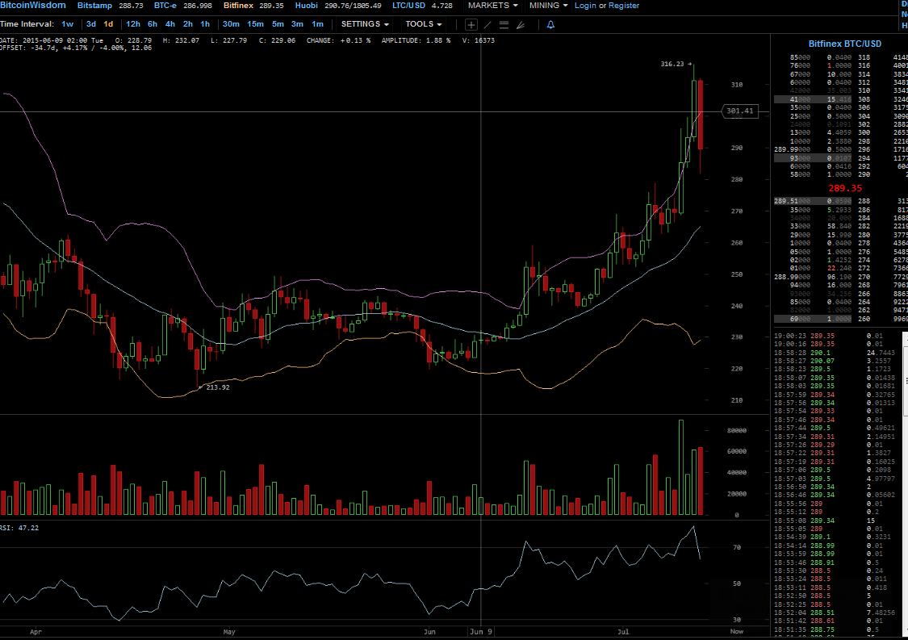Select the fan lines drawing tool
Image resolution: width=908 pixels, height=640 pixels.
click(x=521, y=25)
